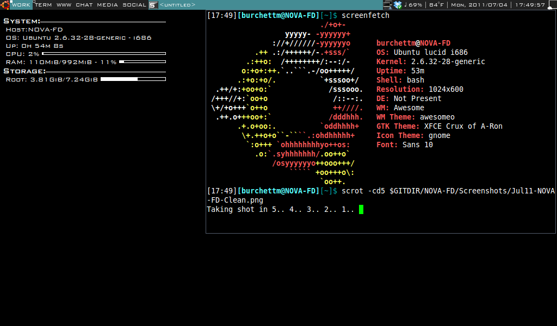Select the WWW tag
Viewport: 557px width, 326px height.
click(x=64, y=5)
